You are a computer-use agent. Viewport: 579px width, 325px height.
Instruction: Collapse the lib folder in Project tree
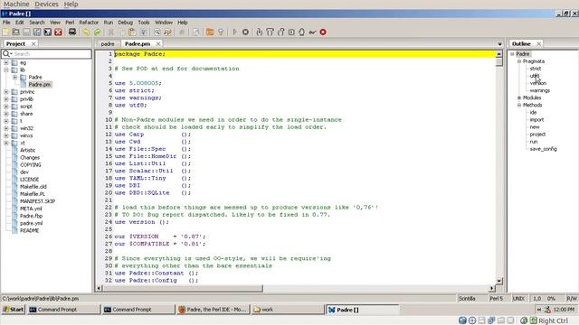[6, 70]
